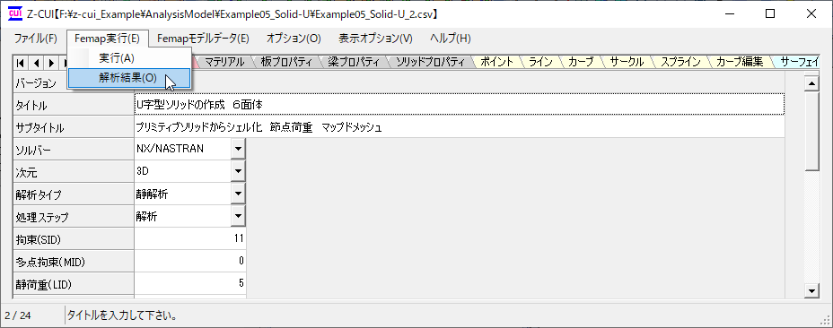
Task: Select 解析結果(O) from the Femap menu
Action: pyautogui.click(x=129, y=78)
